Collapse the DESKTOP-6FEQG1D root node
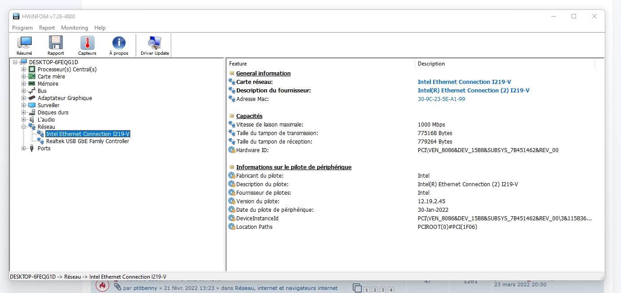This screenshot has height=293, width=621. (x=15, y=62)
